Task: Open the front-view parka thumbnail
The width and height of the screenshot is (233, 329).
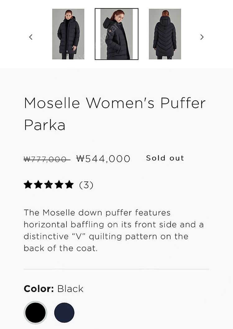Action: click(68, 34)
